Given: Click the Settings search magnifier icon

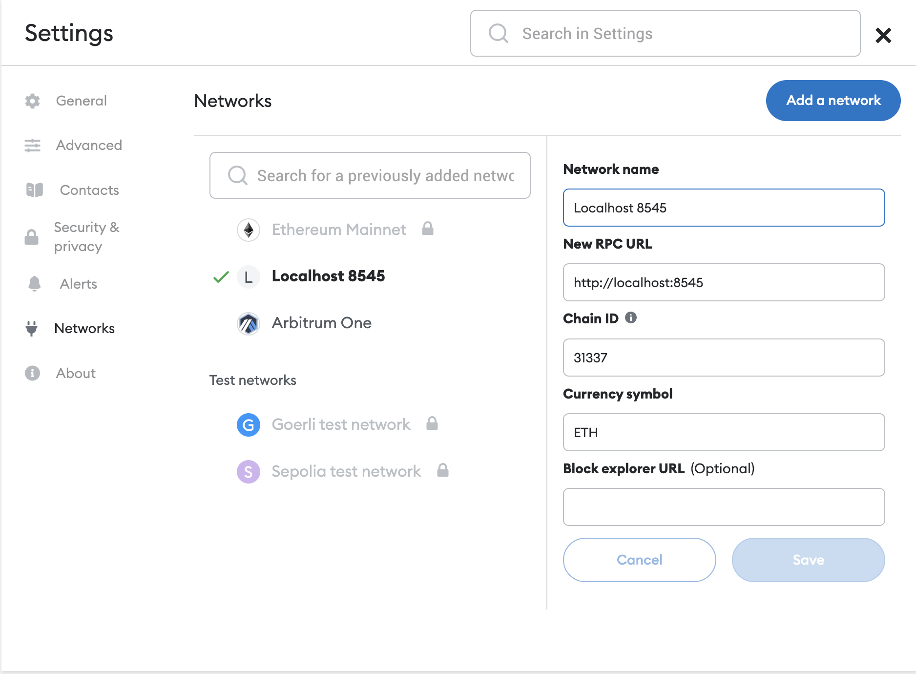Looking at the screenshot, I should (x=499, y=33).
